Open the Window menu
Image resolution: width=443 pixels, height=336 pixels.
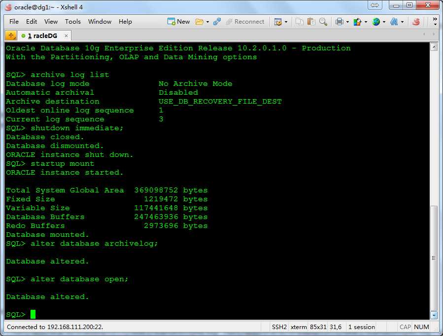(100, 22)
